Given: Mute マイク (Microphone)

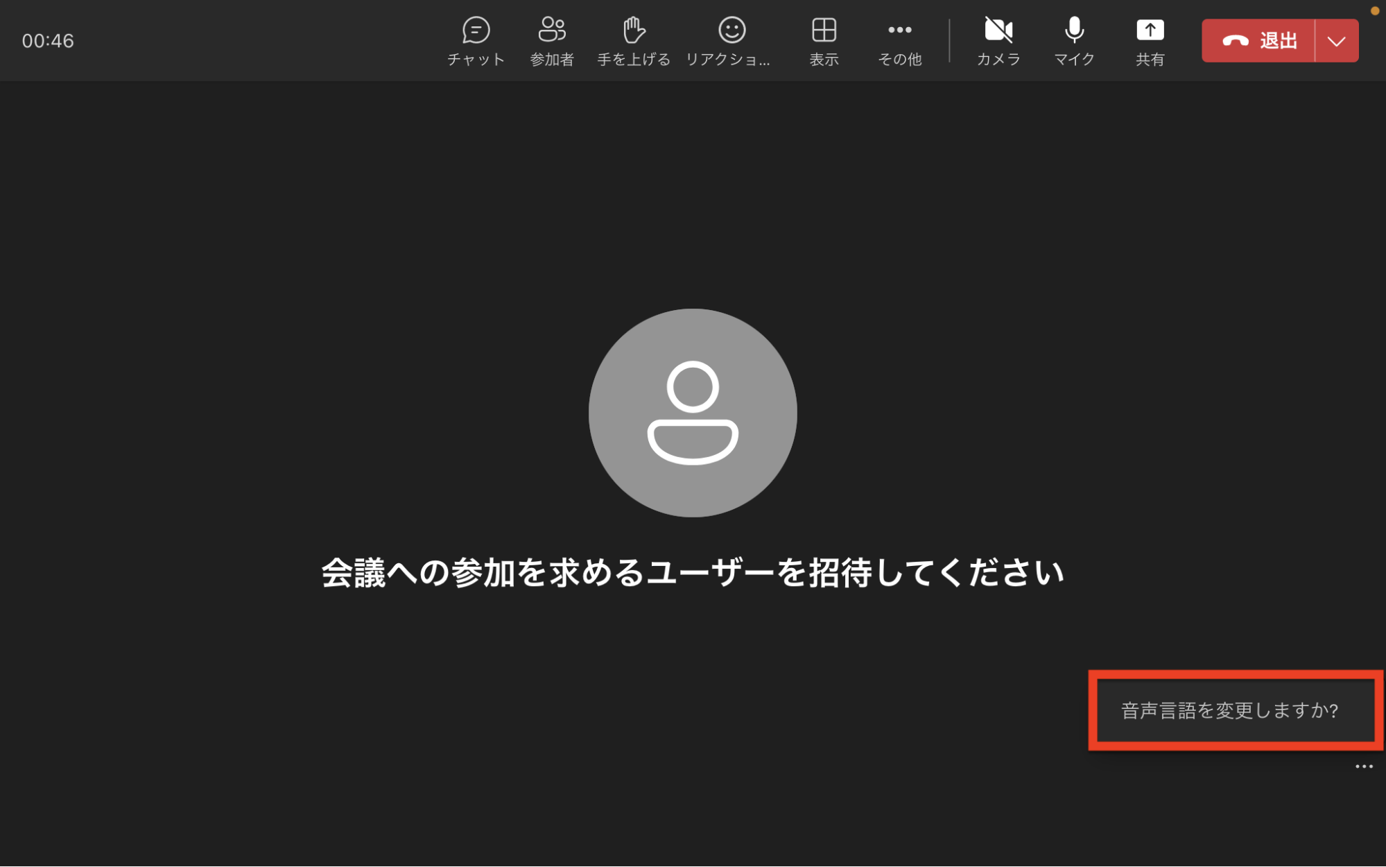Looking at the screenshot, I should click(1073, 40).
